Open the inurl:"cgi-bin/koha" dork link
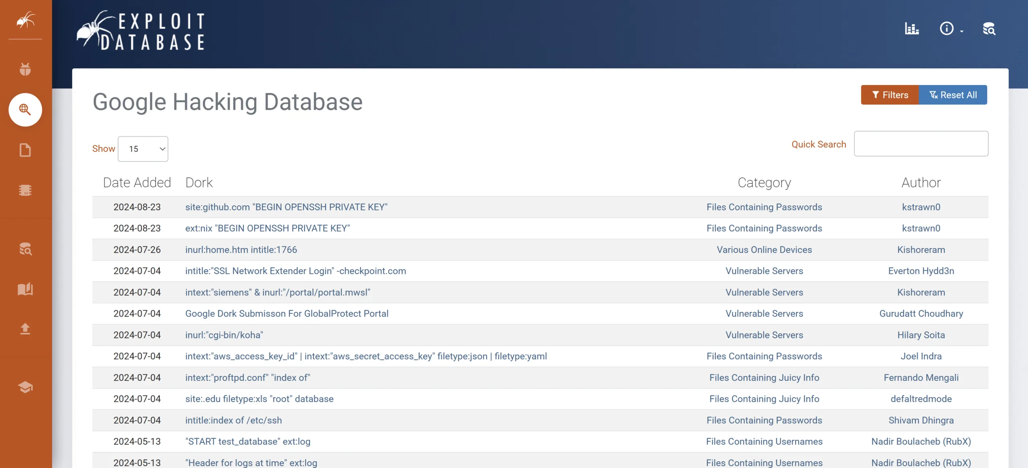Viewport: 1028px width, 468px height. pos(224,335)
